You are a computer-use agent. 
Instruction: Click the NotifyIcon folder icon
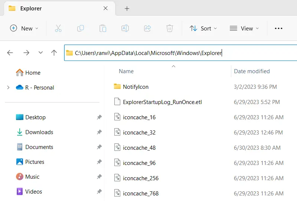click(x=117, y=87)
